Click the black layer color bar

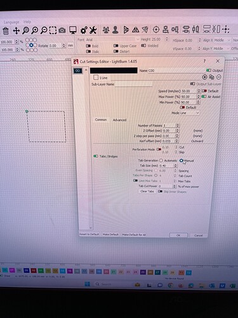tap(114, 71)
